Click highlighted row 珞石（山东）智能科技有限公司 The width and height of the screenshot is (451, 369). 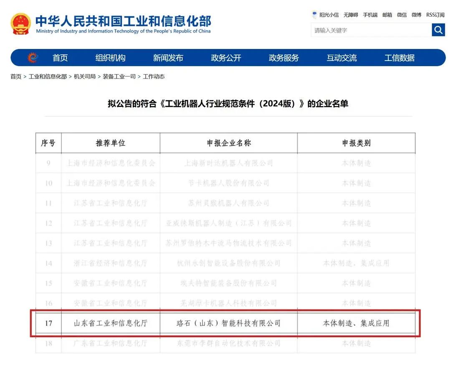(x=225, y=323)
